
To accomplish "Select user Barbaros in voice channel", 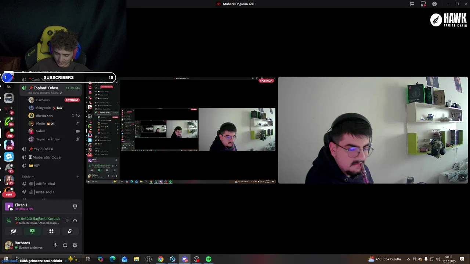I will (43, 100).
